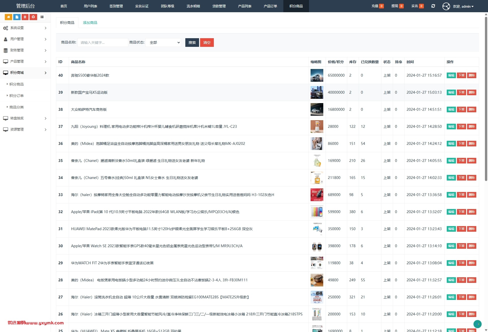Click 编辑 for 奔驰S500豪华版2024款
Screen dimensions: 488x332
tap(451, 75)
